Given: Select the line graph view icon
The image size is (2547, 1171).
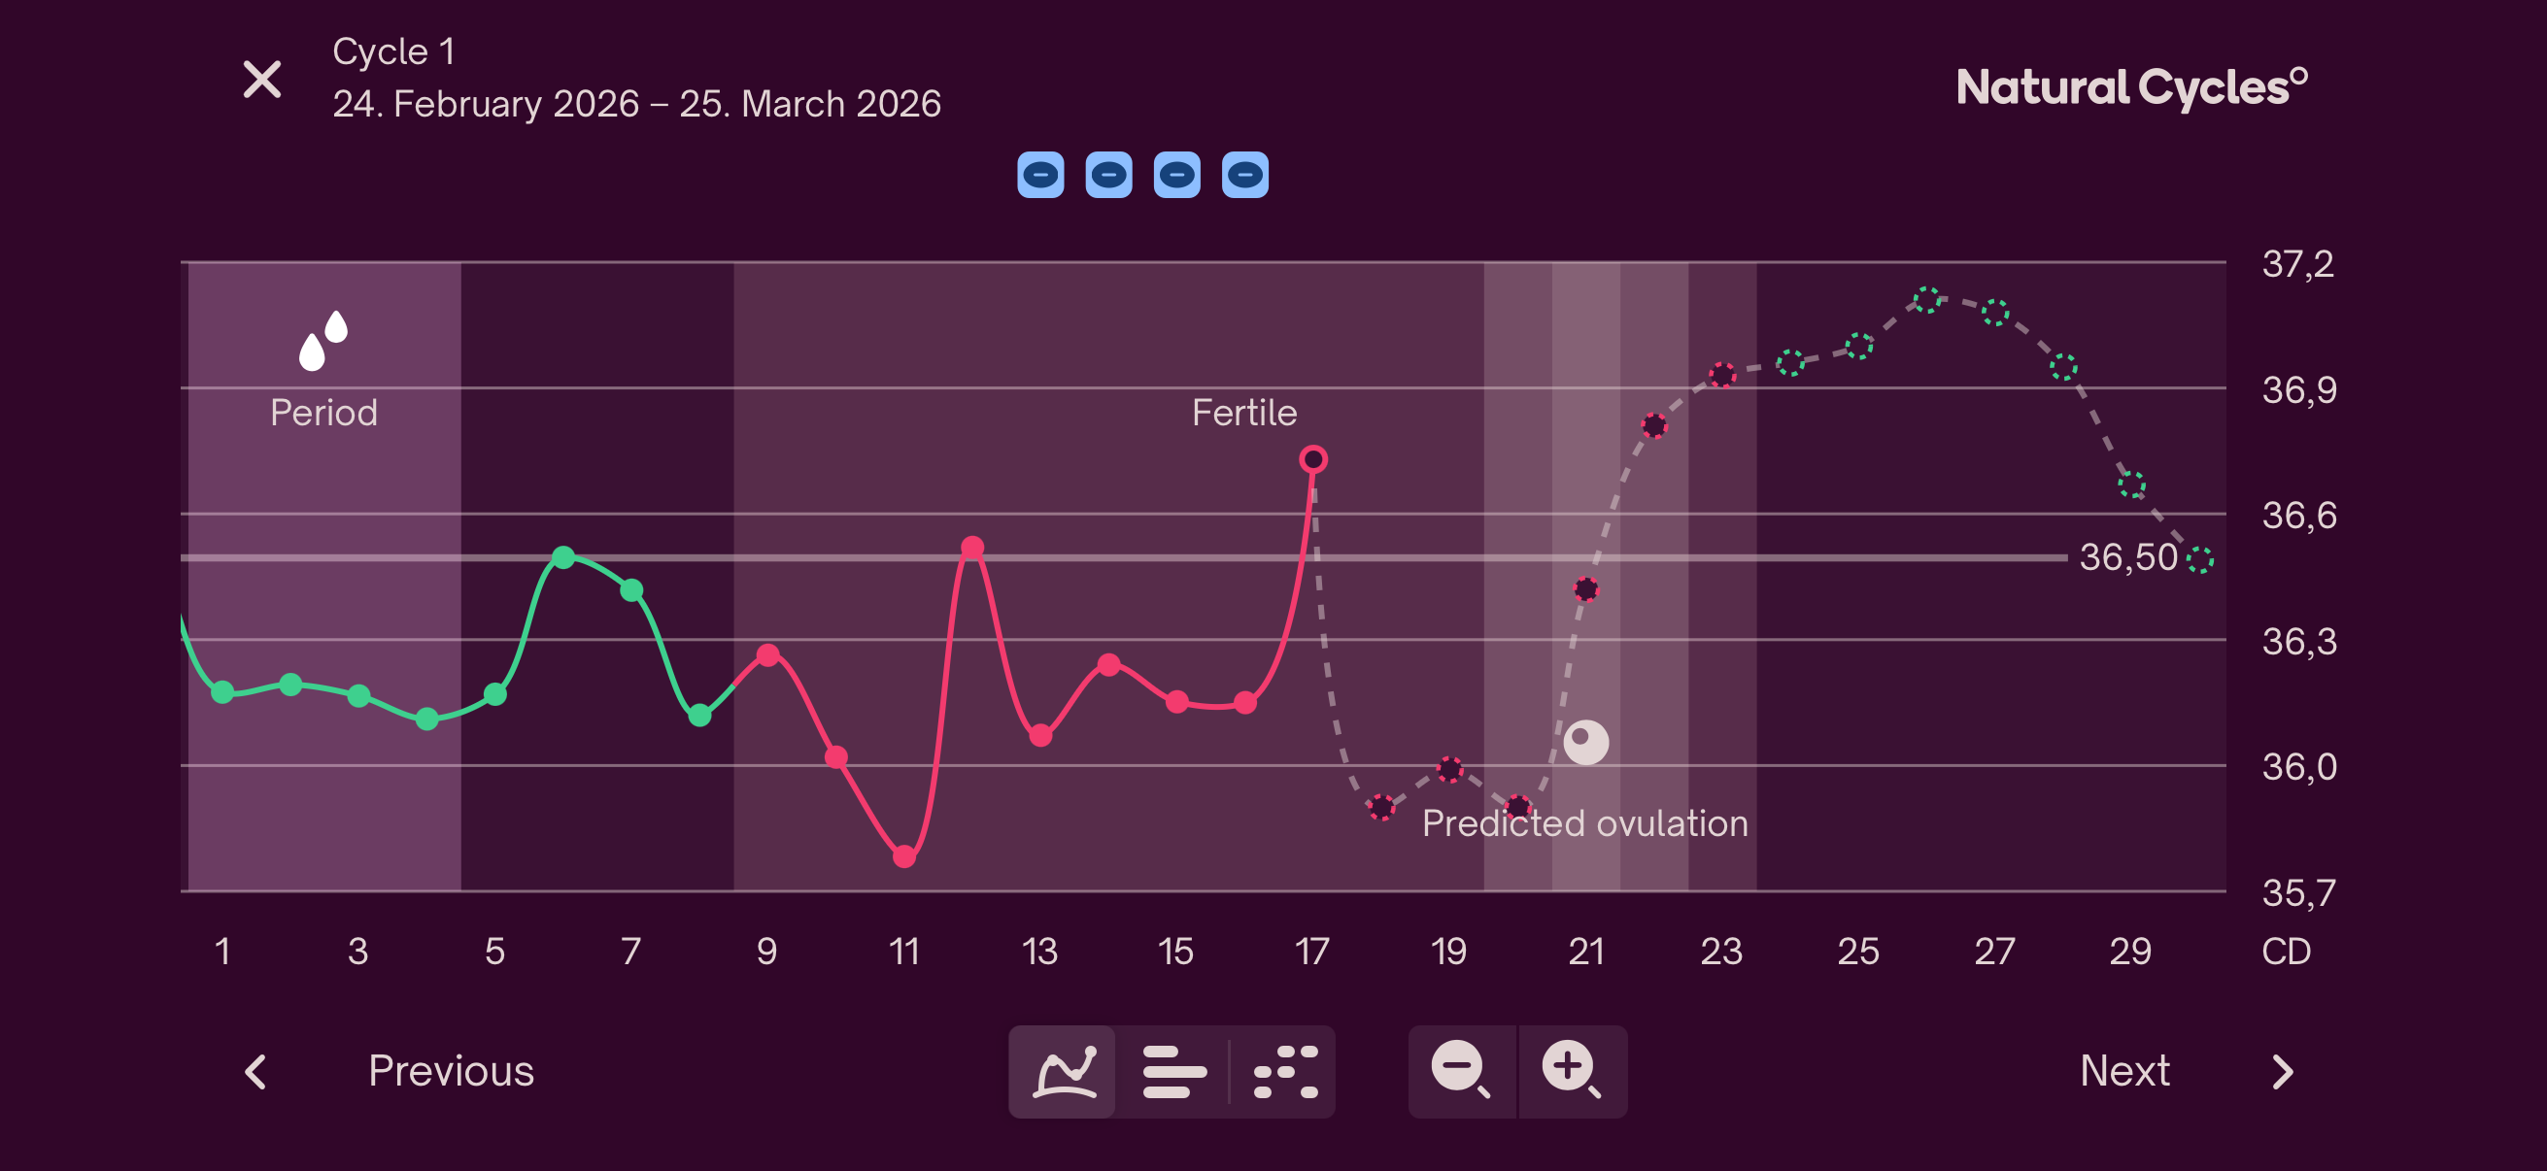Looking at the screenshot, I should coord(1064,1071).
